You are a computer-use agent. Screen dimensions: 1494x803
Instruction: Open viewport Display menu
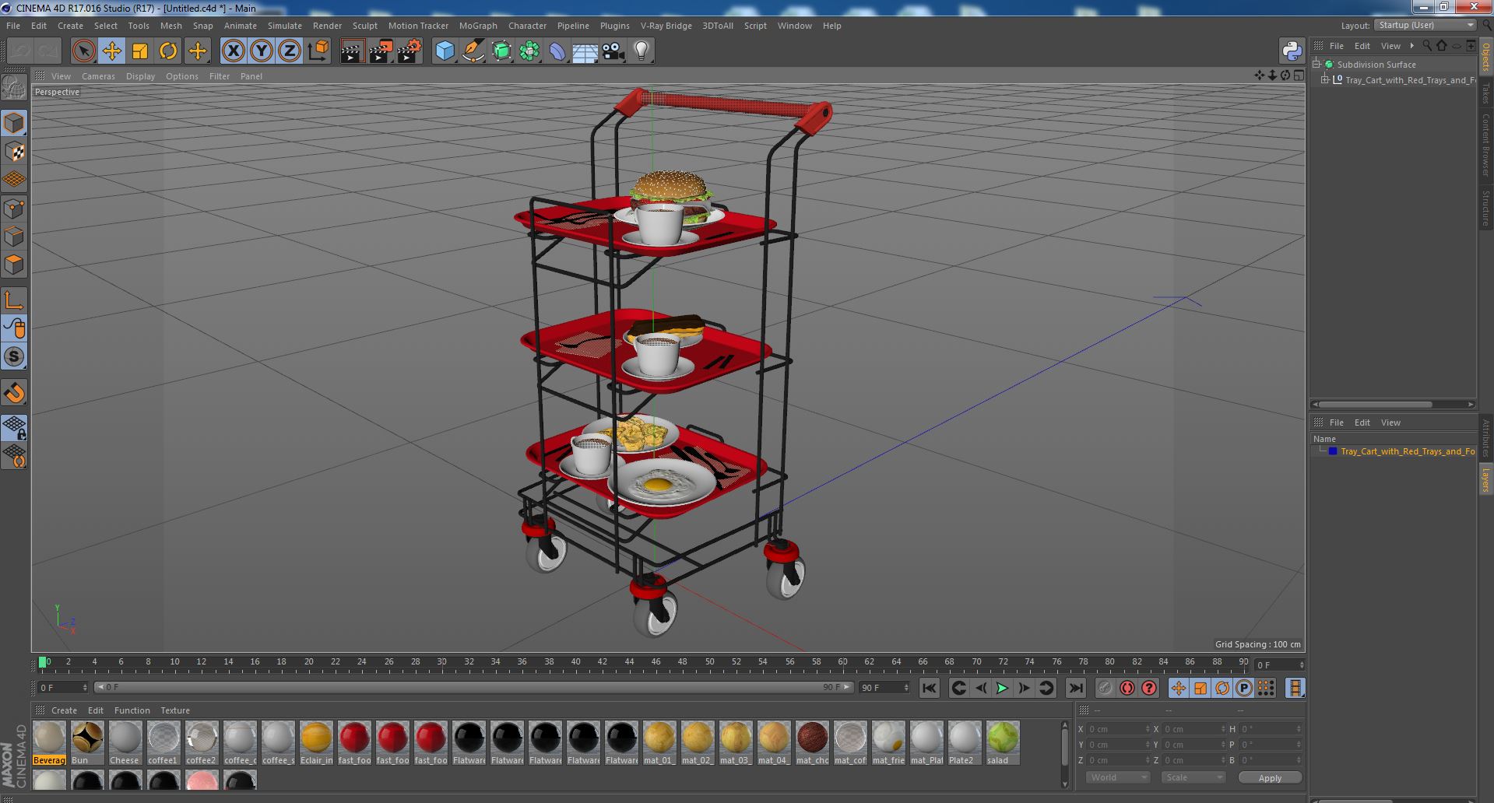[x=140, y=76]
